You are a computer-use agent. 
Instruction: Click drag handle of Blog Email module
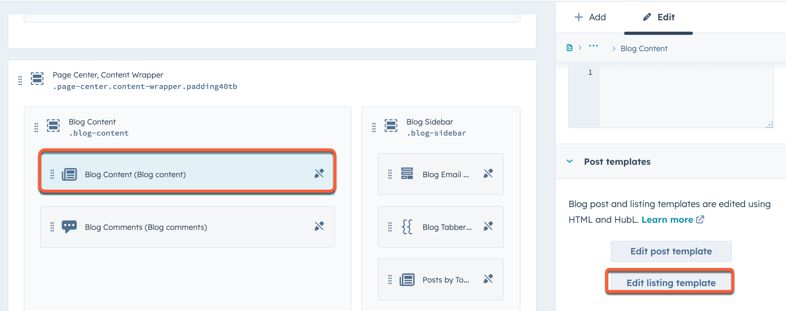point(390,174)
